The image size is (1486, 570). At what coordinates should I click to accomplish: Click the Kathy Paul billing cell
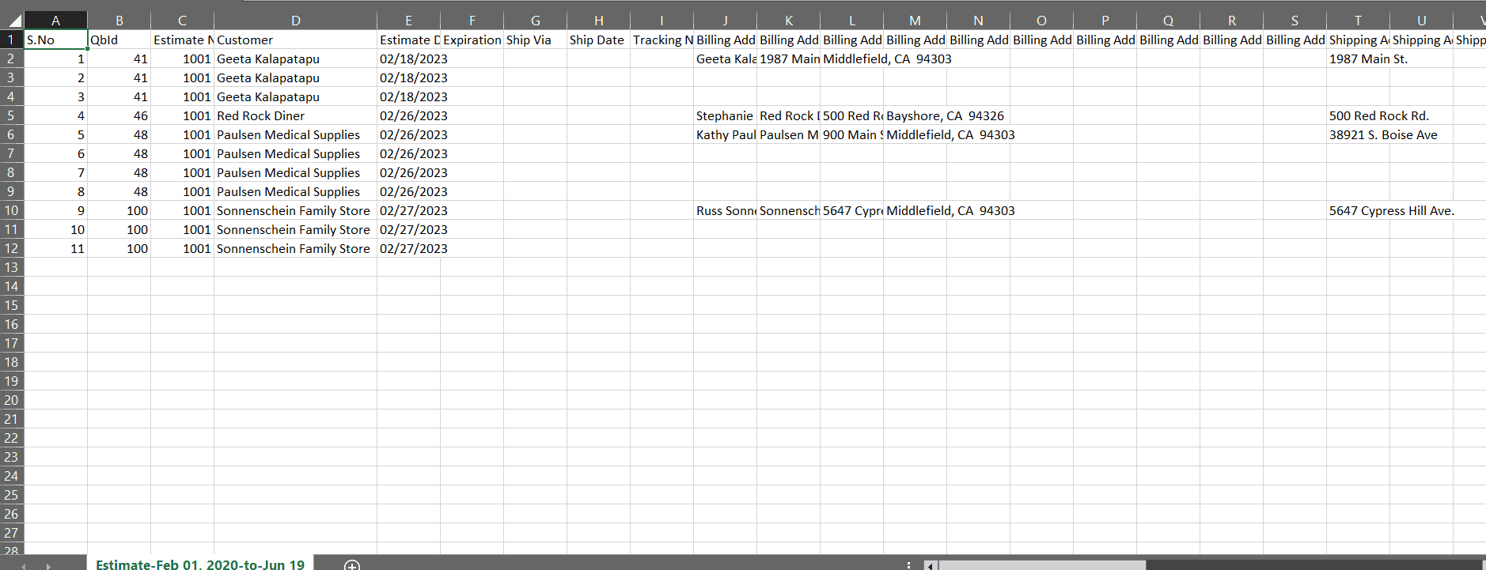click(x=726, y=134)
